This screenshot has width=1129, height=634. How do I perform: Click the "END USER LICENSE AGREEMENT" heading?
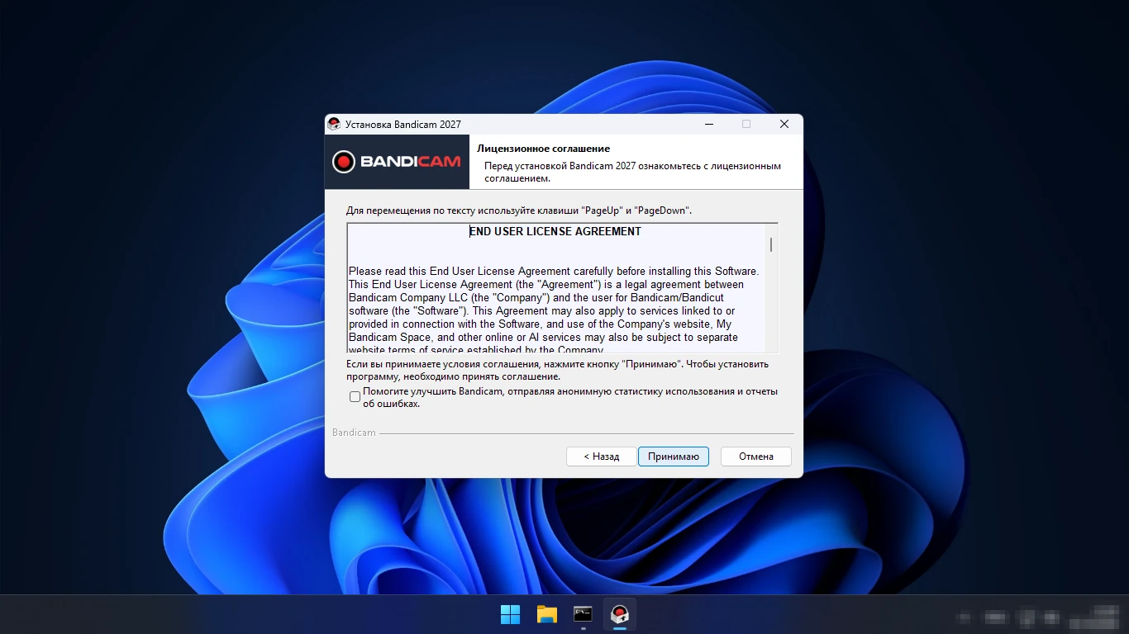555,232
